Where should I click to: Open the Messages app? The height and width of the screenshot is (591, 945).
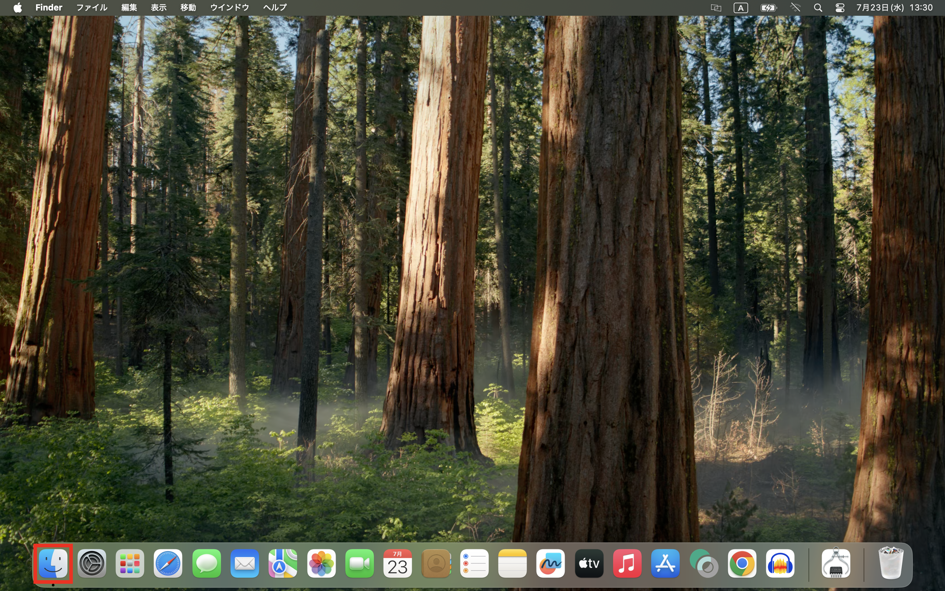207,563
